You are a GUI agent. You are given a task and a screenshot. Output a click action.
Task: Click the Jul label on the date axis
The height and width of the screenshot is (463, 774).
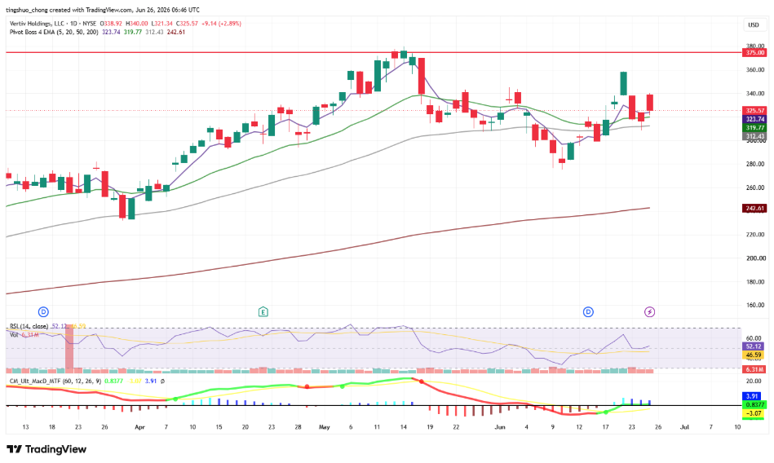tap(684, 427)
